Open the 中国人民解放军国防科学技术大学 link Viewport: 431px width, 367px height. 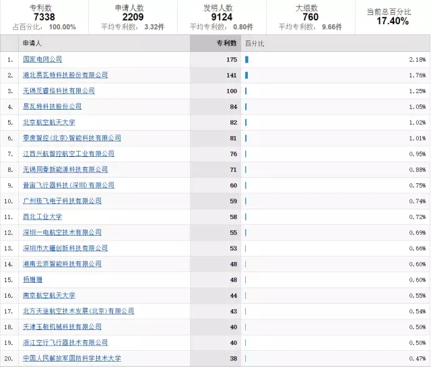(72, 358)
